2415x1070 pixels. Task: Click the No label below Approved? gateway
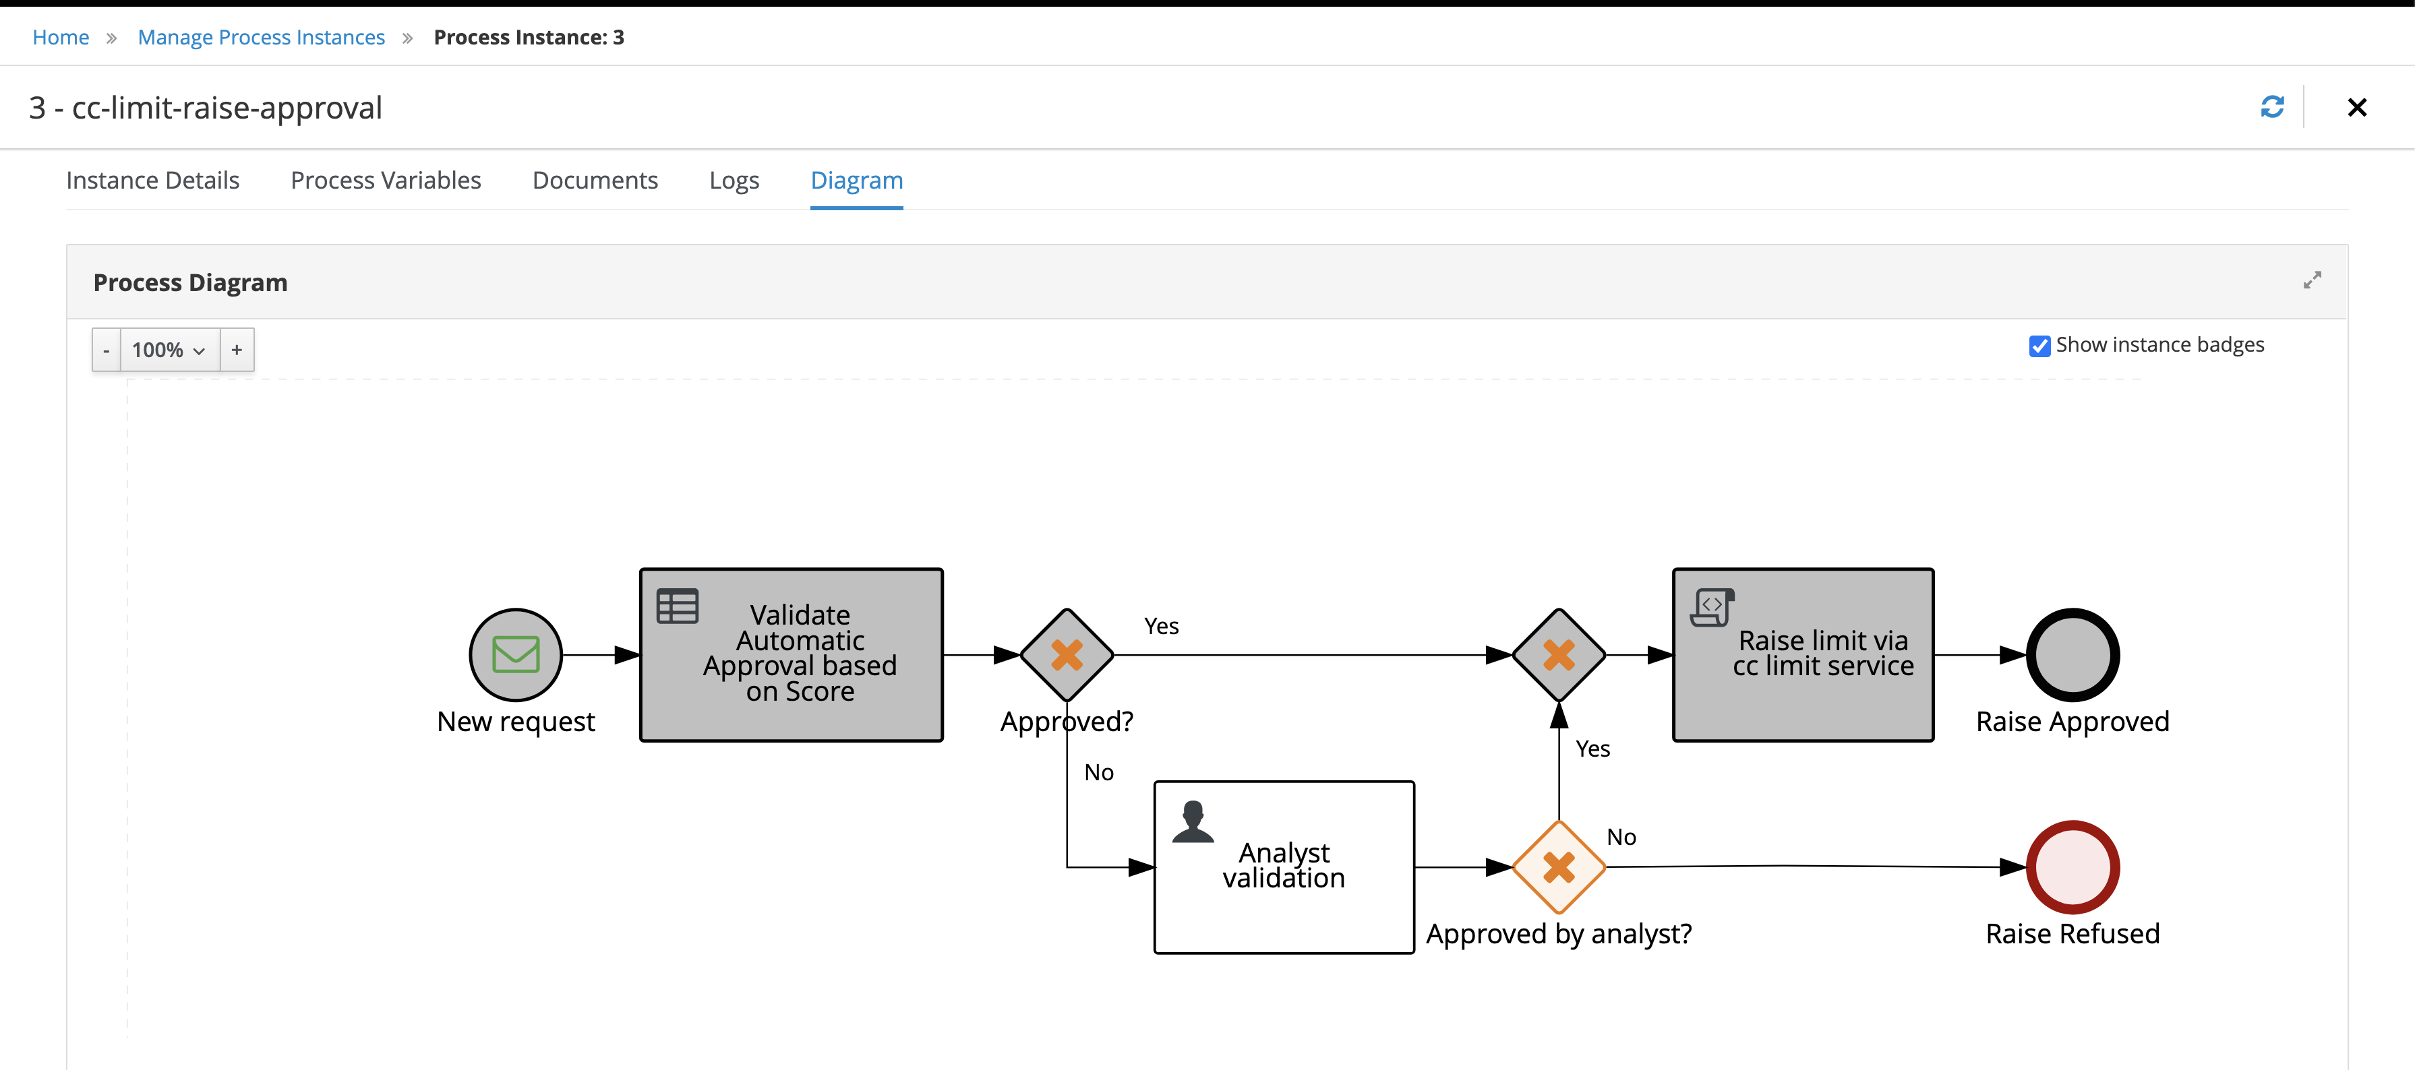point(1099,772)
